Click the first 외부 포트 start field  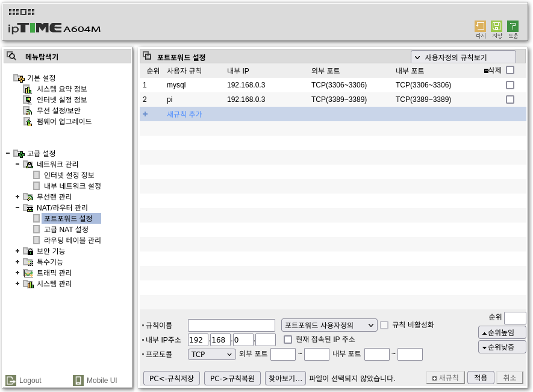(x=283, y=354)
